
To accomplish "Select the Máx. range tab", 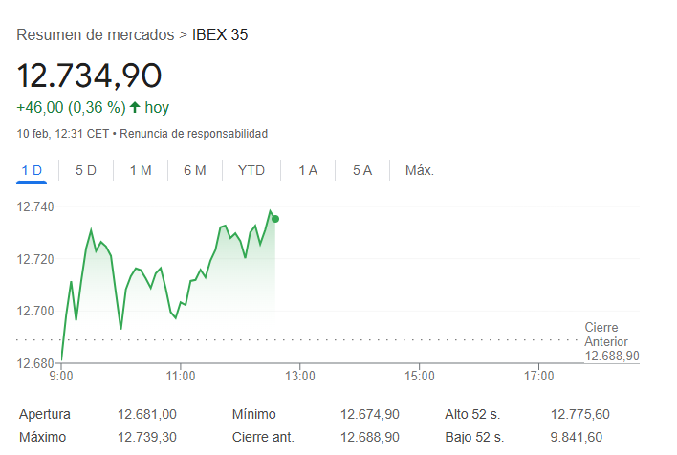I will pos(420,170).
